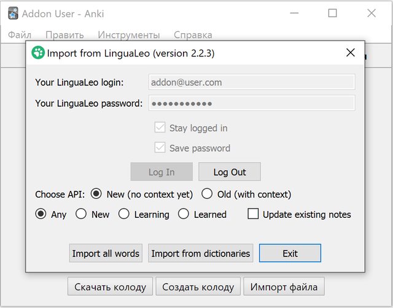Open the Инструменты menu
This screenshot has height=308, width=393.
coord(129,35)
